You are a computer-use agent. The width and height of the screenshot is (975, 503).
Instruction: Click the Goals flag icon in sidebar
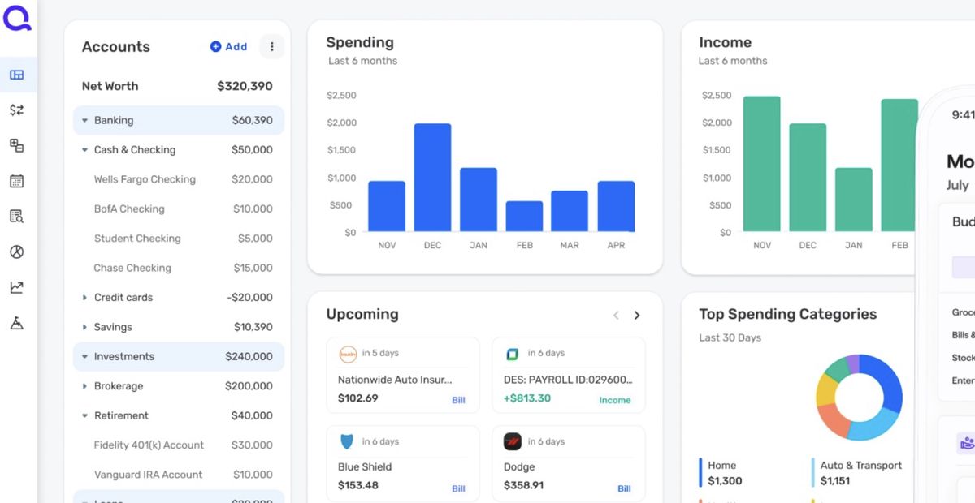pyautogui.click(x=16, y=322)
